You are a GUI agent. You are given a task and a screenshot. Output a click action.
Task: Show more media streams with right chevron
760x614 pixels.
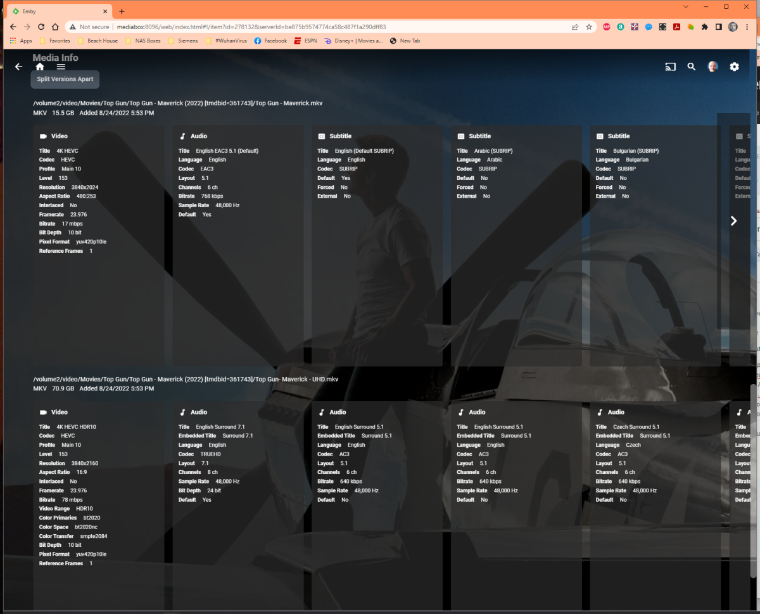point(733,221)
